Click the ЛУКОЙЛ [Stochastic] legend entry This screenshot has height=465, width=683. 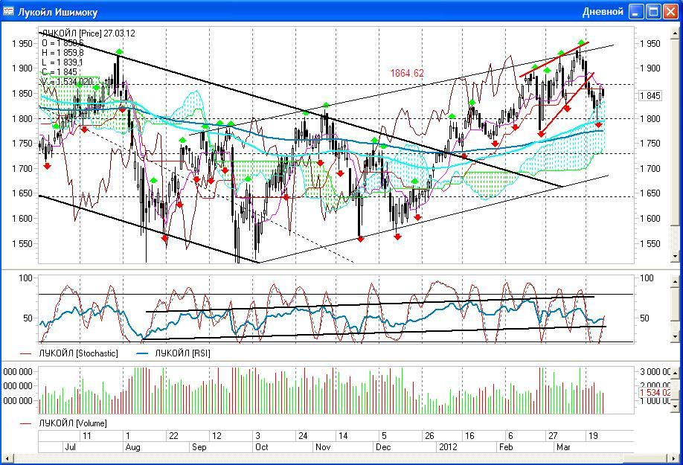point(78,353)
